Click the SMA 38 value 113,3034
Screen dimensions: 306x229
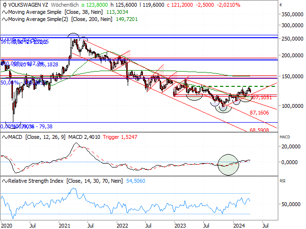[117, 12]
